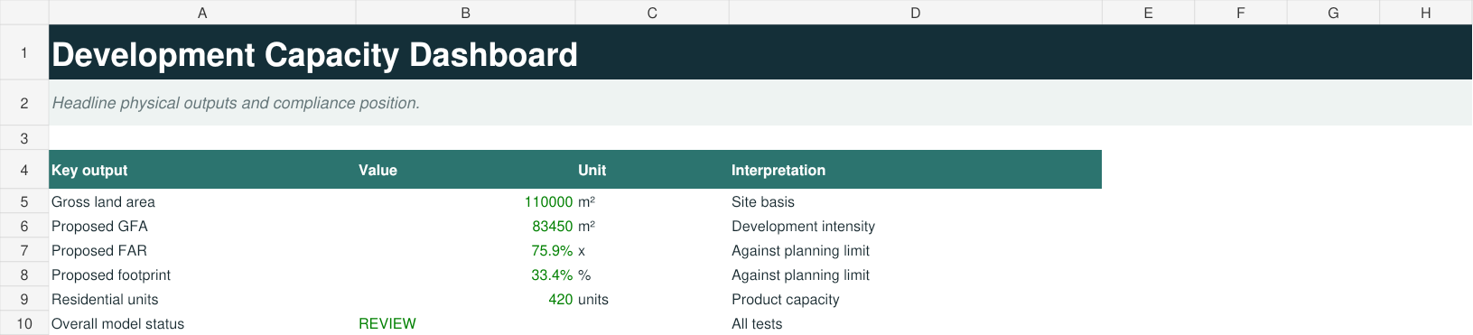Viewport: 1473px width, 335px height.
Task: Click the 'All tests' cell
Action: 915,323
